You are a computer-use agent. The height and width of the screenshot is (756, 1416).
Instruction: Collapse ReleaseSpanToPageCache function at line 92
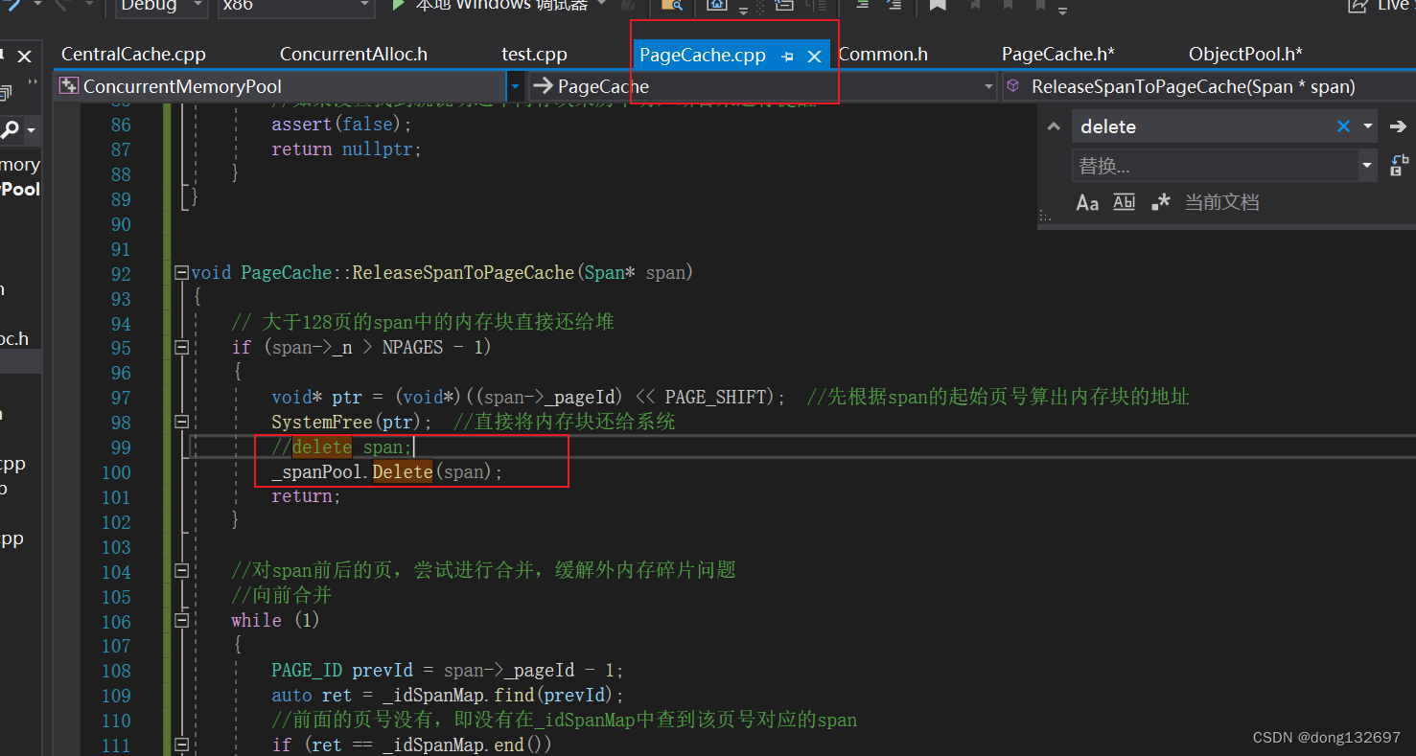coord(181,273)
